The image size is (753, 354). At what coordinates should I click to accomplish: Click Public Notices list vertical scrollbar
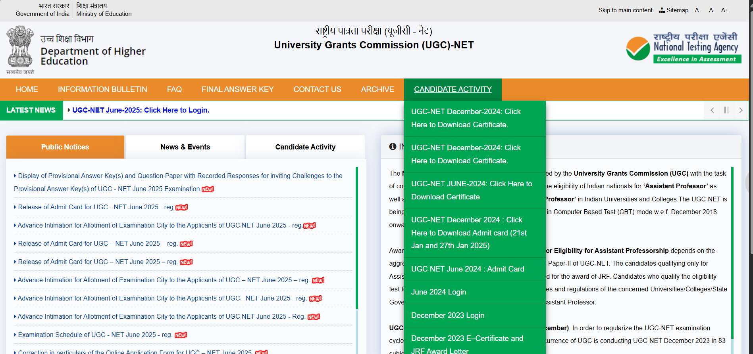tap(357, 238)
